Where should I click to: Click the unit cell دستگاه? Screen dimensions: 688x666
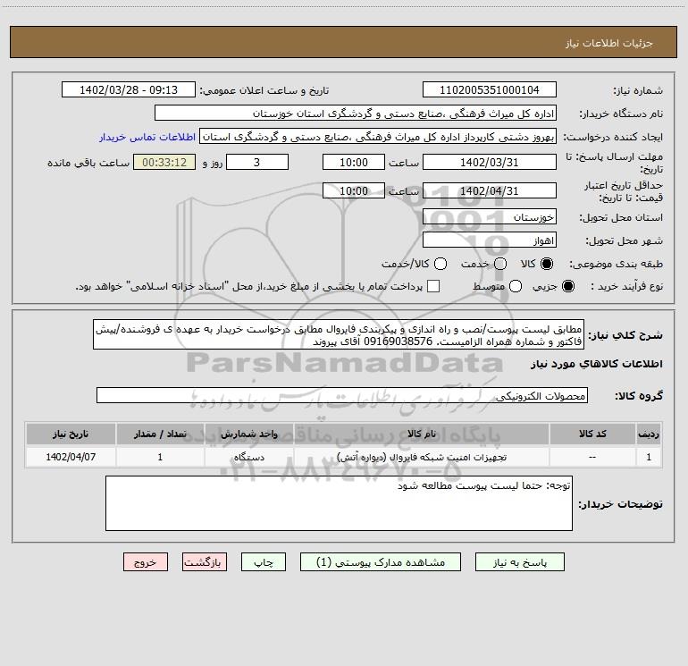[248, 457]
